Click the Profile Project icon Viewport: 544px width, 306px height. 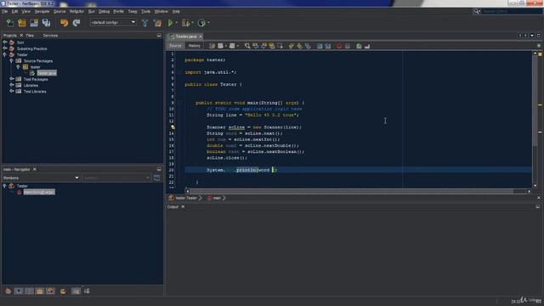201,23
